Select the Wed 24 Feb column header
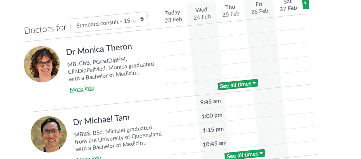 point(202,13)
